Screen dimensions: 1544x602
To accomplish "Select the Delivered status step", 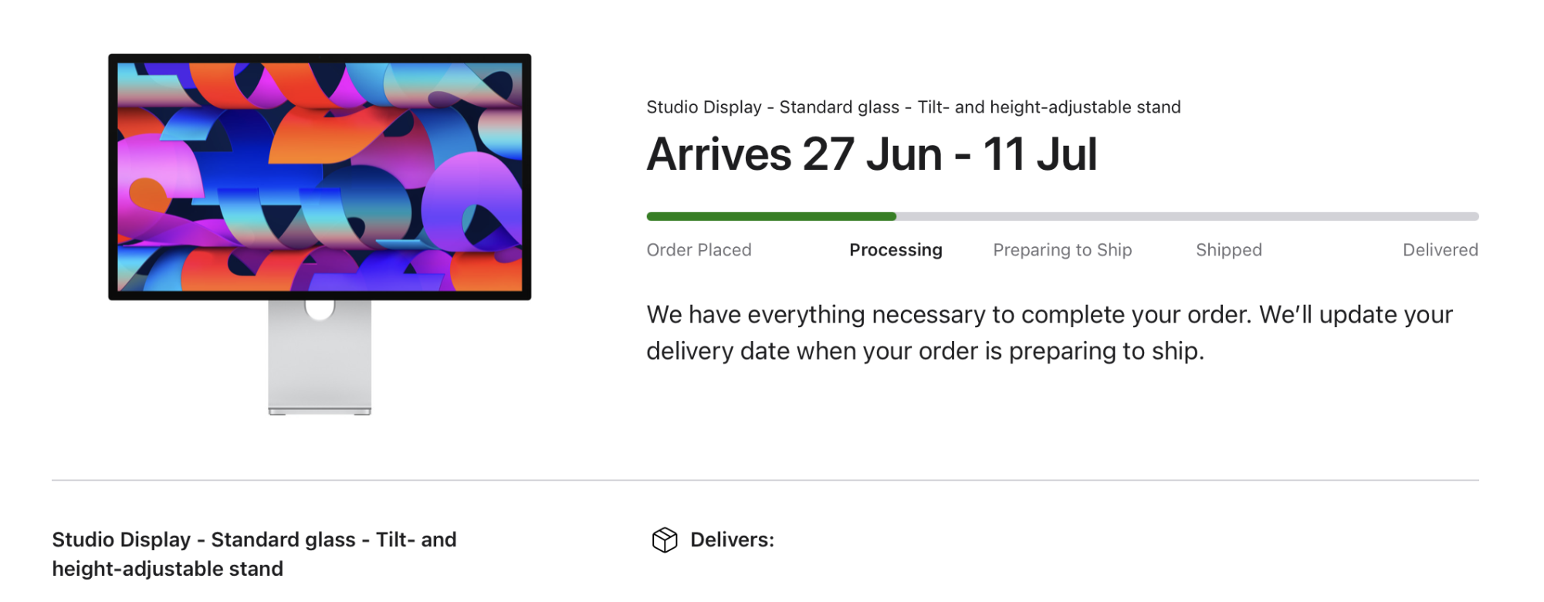I will click(x=1440, y=250).
